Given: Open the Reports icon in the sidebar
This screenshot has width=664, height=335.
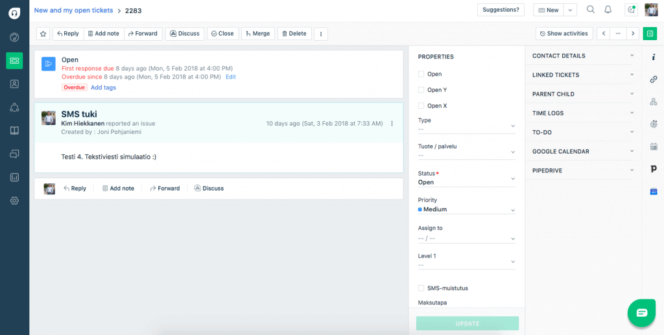Looking at the screenshot, I should (14, 178).
